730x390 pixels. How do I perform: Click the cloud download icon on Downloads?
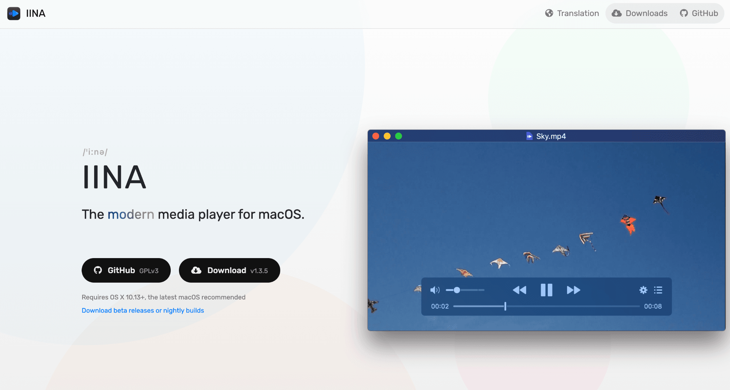pyautogui.click(x=616, y=13)
